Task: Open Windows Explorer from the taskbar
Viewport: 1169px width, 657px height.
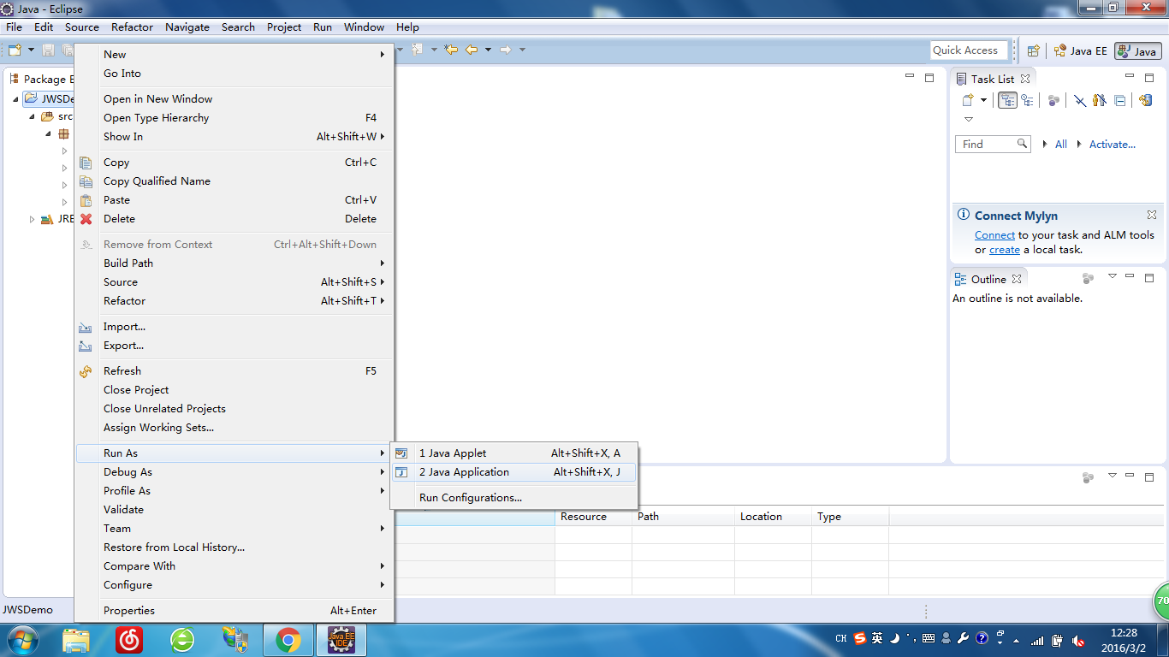Action: tap(76, 639)
